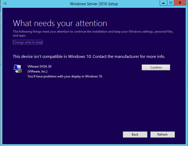Go back using the Back button
Viewport: 188px width, 146px height.
(135, 135)
